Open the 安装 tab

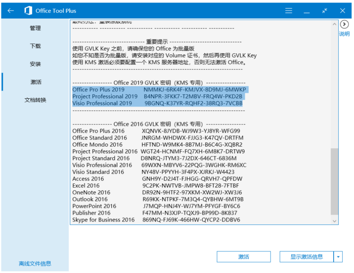point(36,64)
